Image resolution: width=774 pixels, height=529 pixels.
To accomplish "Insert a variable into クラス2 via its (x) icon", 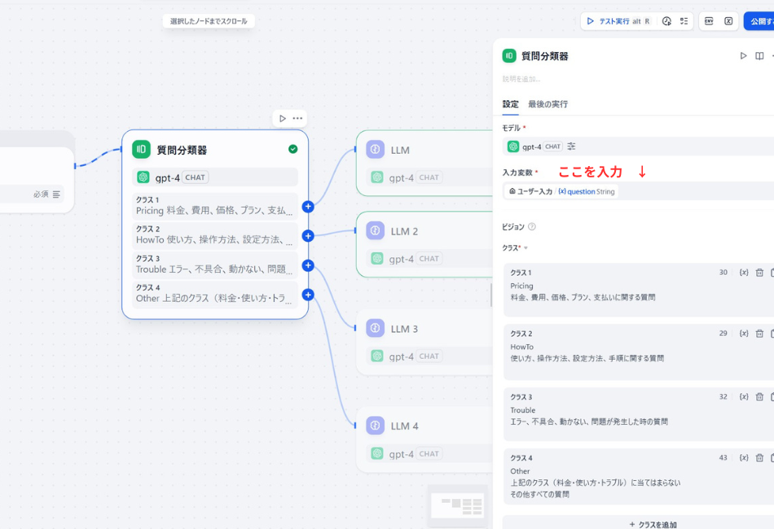I will [x=743, y=333].
